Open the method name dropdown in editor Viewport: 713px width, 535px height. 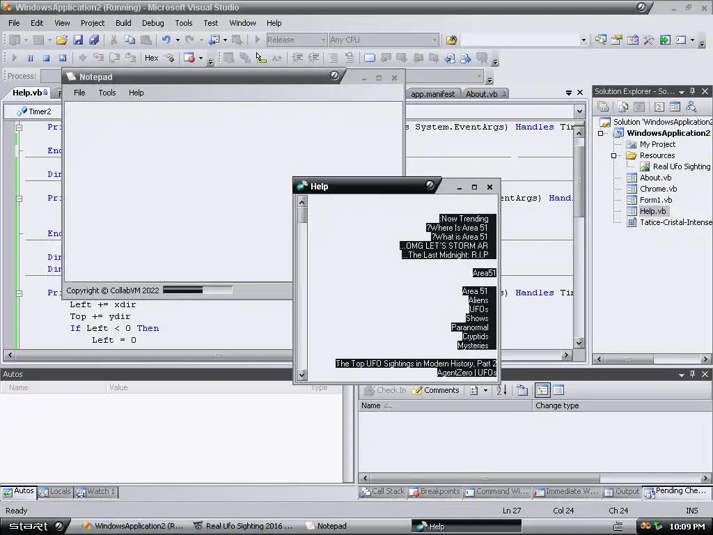pyautogui.click(x=579, y=111)
